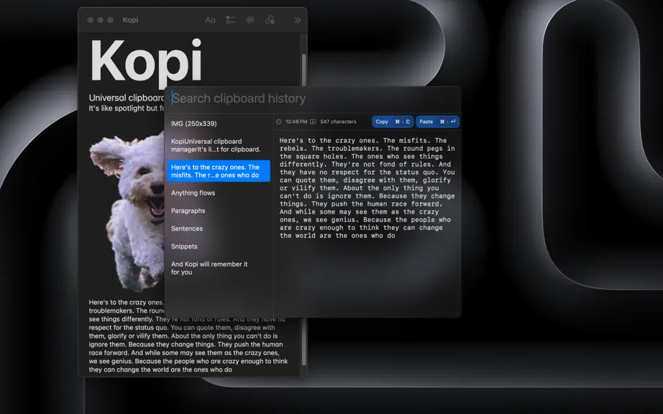Image resolution: width=663 pixels, height=414 pixels.
Task: Click the link-add icon in the toolbar
Action: pyautogui.click(x=270, y=20)
